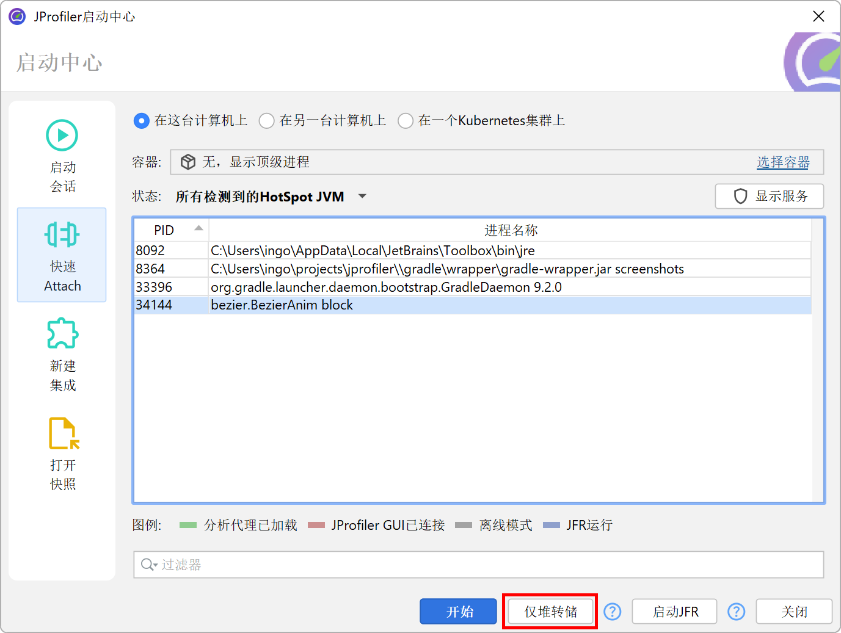Select the GradleDaemon 9.2.0 process row
Image resolution: width=841 pixels, height=633 pixels.
pyautogui.click(x=473, y=287)
